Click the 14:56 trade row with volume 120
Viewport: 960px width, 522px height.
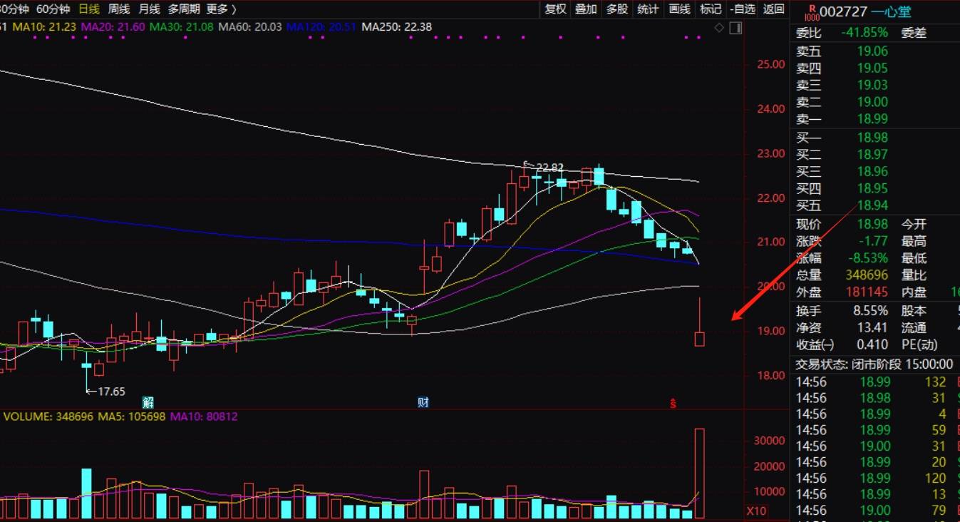click(874, 478)
